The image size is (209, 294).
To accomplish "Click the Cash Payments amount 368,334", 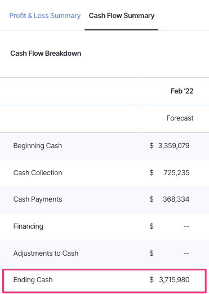I will (176, 199).
